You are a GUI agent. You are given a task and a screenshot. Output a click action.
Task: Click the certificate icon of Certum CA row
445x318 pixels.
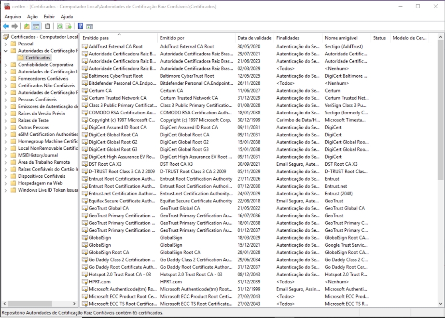(x=84, y=91)
